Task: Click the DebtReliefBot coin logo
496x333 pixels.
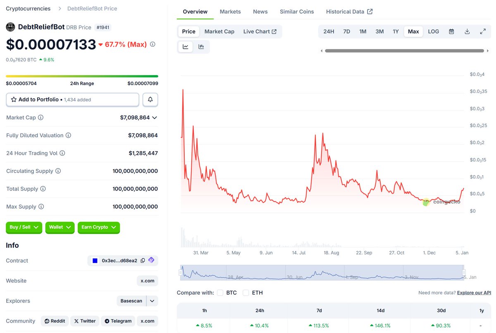Action: pyautogui.click(x=10, y=27)
